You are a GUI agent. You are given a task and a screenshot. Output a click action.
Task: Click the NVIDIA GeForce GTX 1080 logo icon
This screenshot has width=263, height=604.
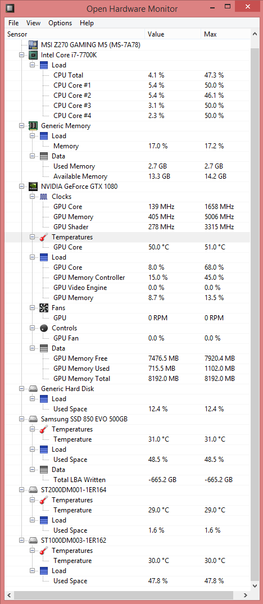coord(34,187)
